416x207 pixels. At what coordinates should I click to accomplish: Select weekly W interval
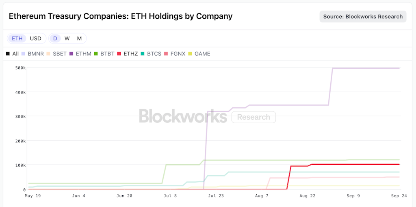67,38
